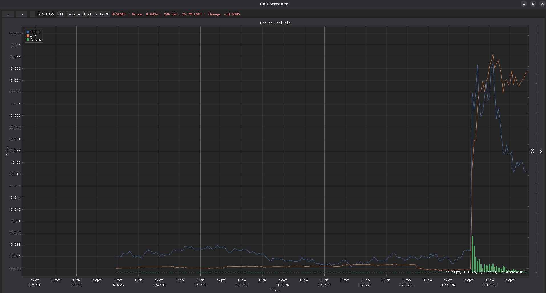Screen dimensions: 546x293
Task: Click the orange CVD legend color swatch
Action: coord(28,36)
